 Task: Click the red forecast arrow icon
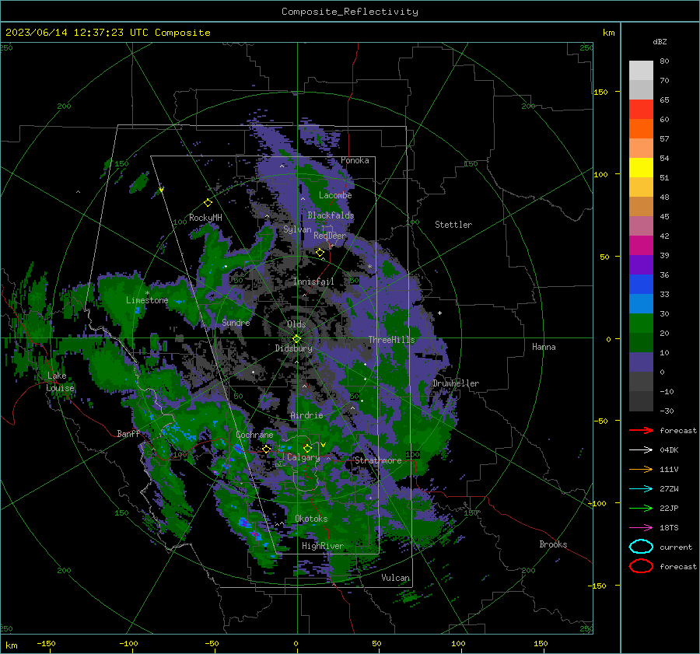click(641, 430)
